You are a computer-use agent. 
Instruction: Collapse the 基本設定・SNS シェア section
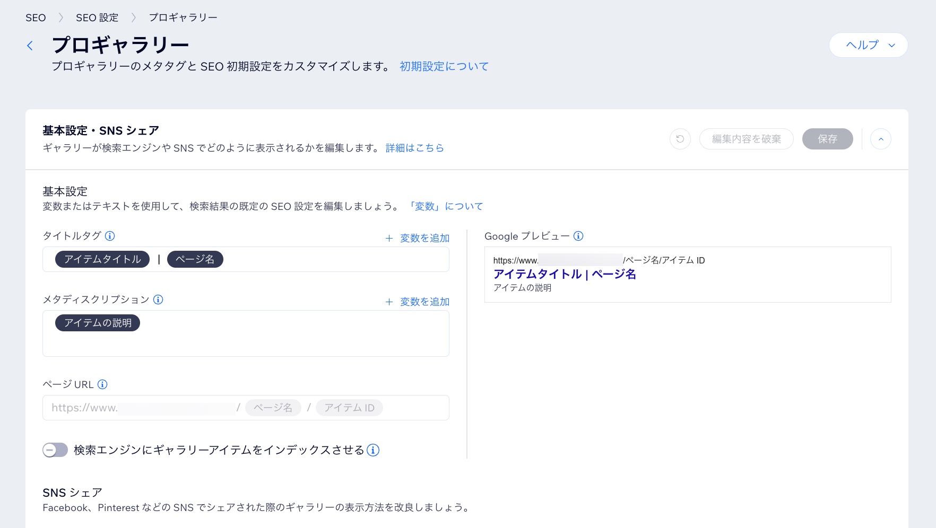(x=880, y=139)
